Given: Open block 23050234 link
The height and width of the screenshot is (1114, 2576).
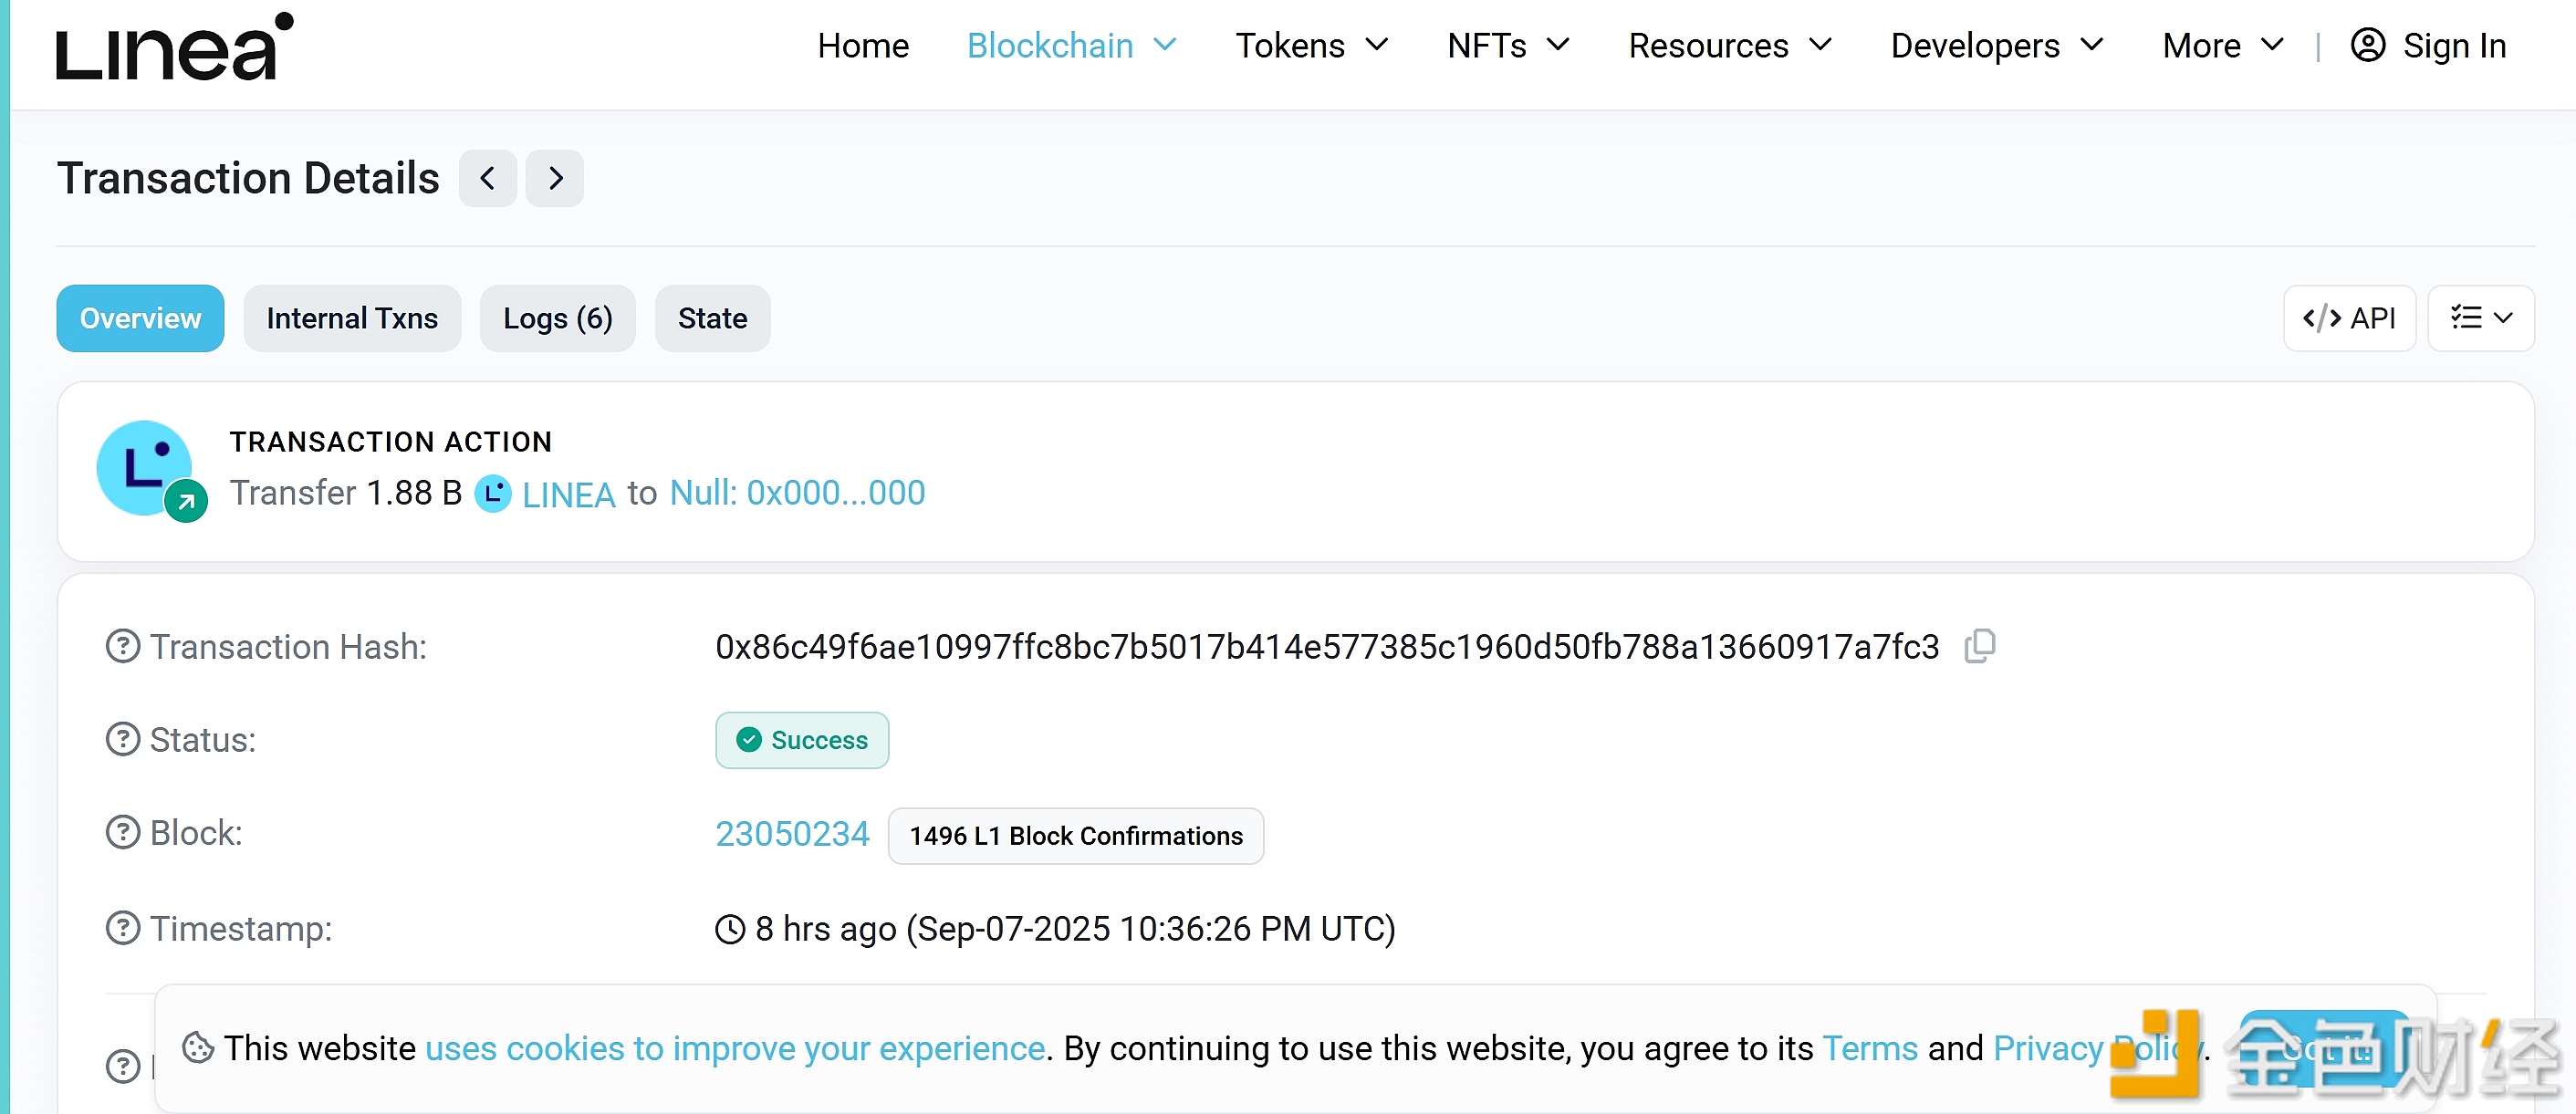Looking at the screenshot, I should 792,834.
